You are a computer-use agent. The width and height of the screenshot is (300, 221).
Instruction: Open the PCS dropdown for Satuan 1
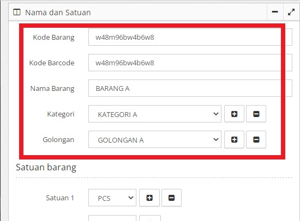[112, 198]
